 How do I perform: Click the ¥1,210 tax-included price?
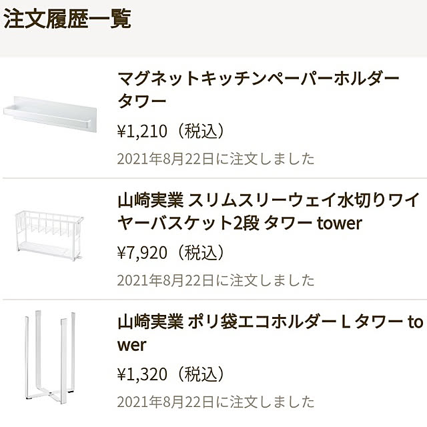[x=171, y=131]
